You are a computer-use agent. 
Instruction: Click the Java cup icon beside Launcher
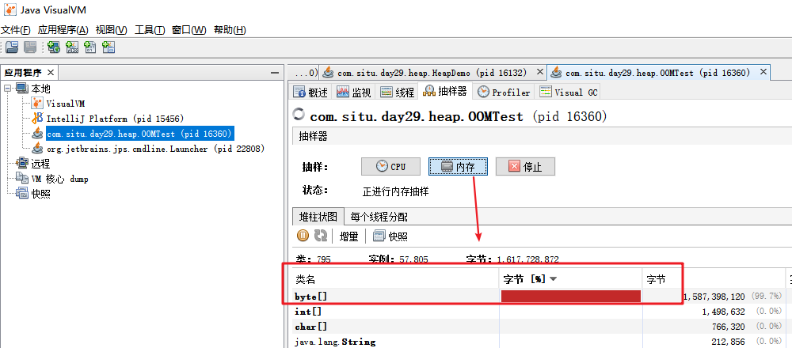tap(37, 149)
